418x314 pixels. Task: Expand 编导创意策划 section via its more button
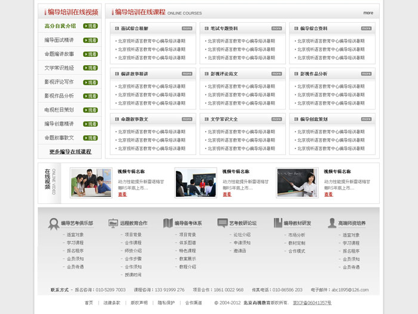[366, 119]
